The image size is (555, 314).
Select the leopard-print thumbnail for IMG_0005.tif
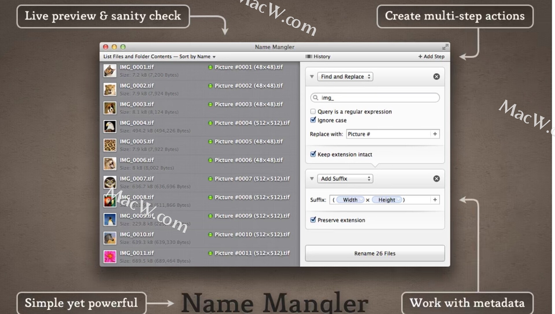click(110, 145)
